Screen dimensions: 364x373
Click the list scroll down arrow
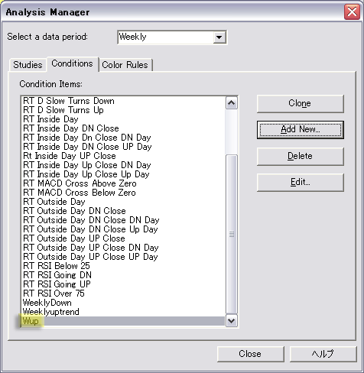pos(232,320)
